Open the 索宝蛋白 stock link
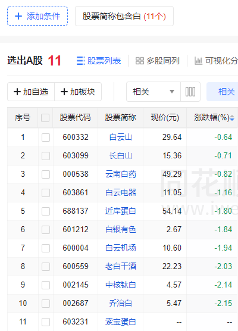 [x=120, y=321]
